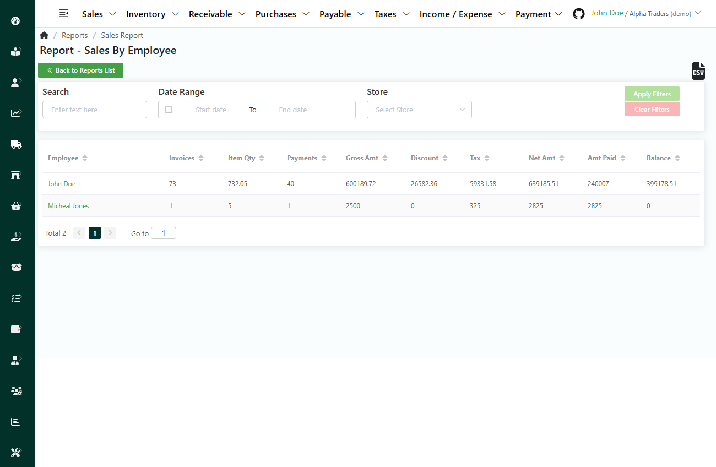This screenshot has height=467, width=716.
Task: Expand the Income / Expense menu
Action: pyautogui.click(x=463, y=14)
